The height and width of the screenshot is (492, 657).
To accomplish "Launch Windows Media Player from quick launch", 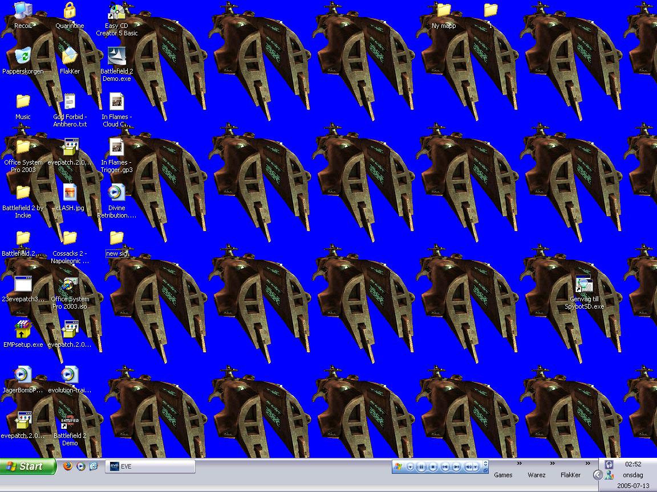I will 81,466.
